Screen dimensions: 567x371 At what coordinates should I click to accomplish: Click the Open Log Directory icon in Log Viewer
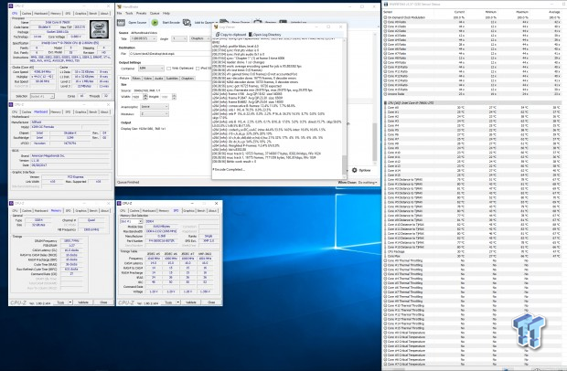click(x=251, y=35)
